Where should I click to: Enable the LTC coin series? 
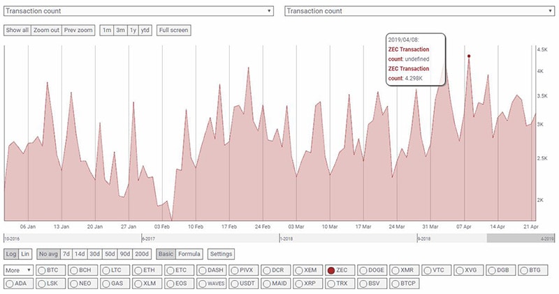pos(115,270)
